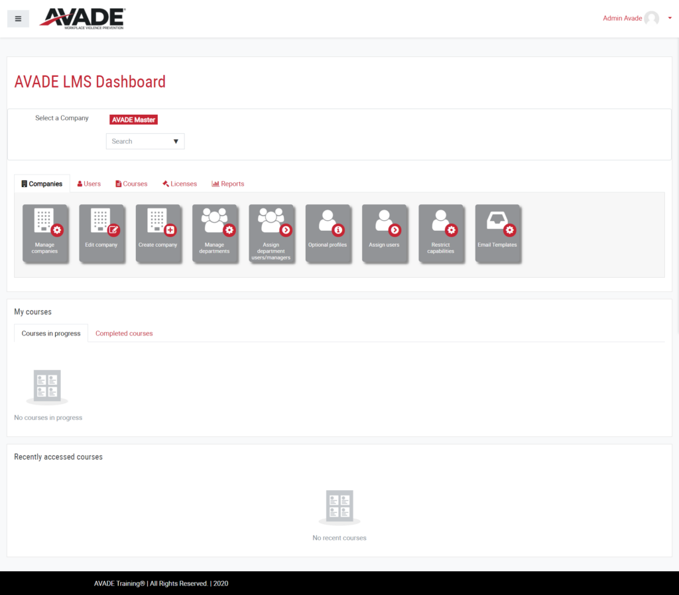Open Email Templates tile
Viewport: 679px width, 595px height.
(x=497, y=233)
